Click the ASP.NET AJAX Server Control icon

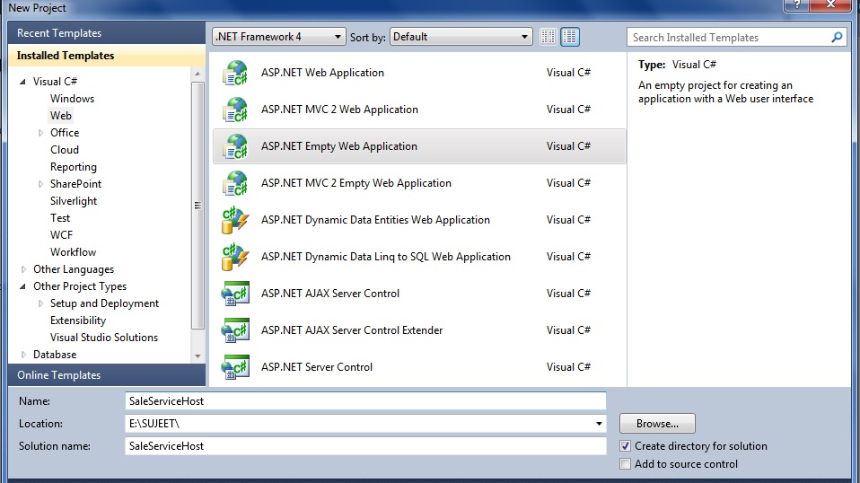[235, 294]
